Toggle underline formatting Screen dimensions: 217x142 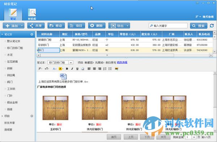click(77, 68)
